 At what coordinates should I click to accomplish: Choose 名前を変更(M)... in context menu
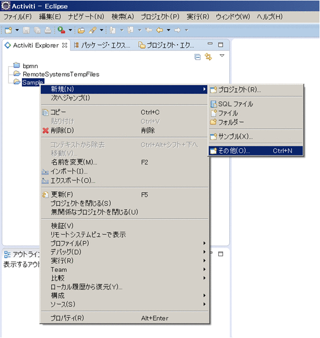[x=124, y=162]
